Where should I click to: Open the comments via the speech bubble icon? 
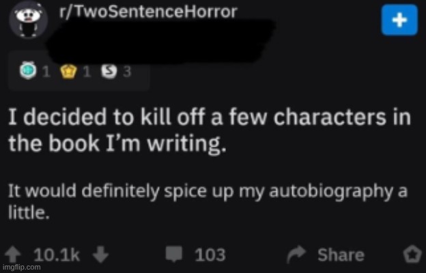tap(174, 254)
